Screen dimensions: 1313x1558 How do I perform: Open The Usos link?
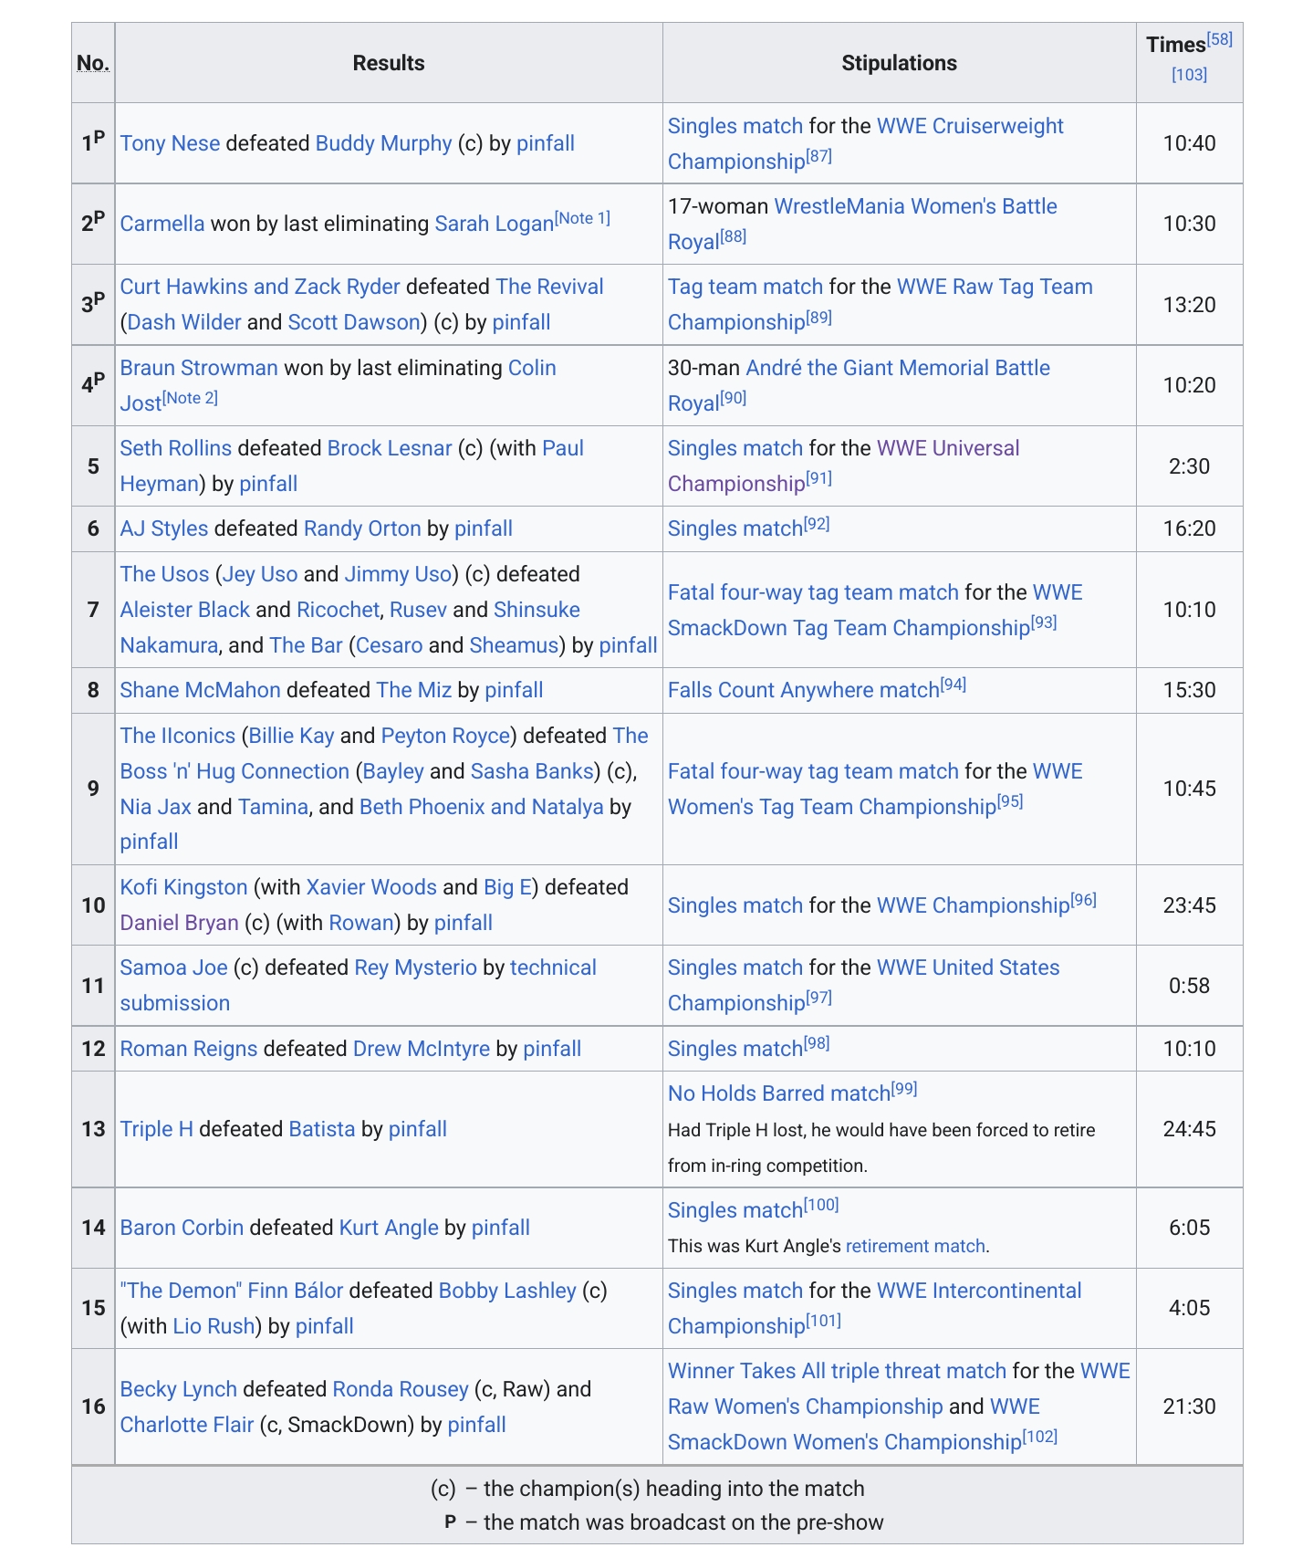(x=165, y=574)
